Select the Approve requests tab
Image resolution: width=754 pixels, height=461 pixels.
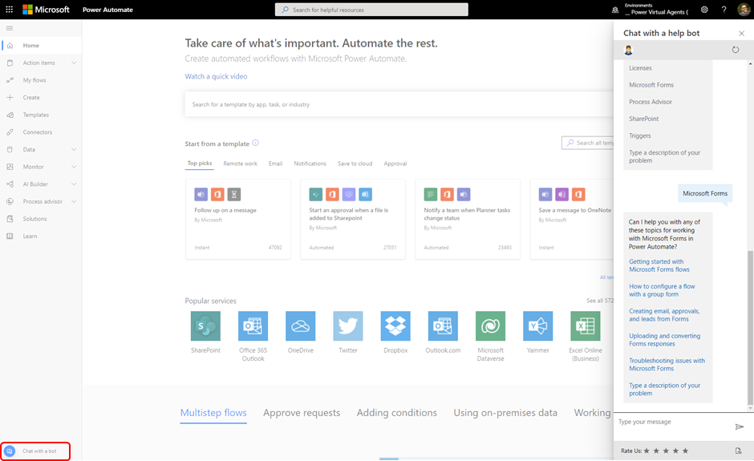(302, 413)
